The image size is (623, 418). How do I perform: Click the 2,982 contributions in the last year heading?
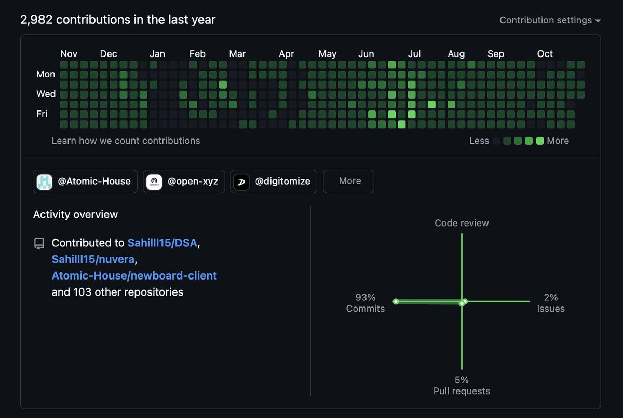pos(118,20)
